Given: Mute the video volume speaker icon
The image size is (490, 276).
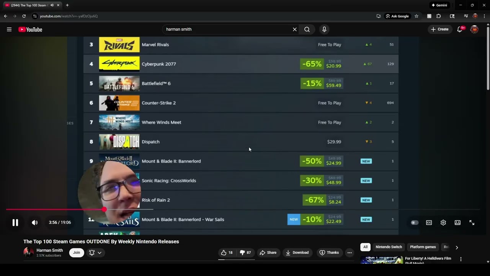Looking at the screenshot, I should coord(35,222).
